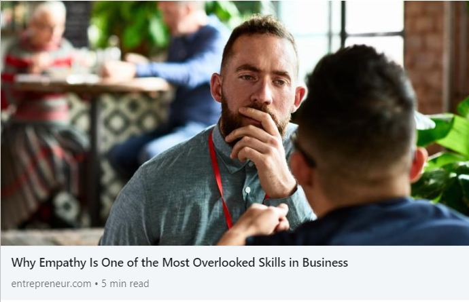469x302 pixels.
Task: Open the article preview photo of two men talking
Action: 234,123
